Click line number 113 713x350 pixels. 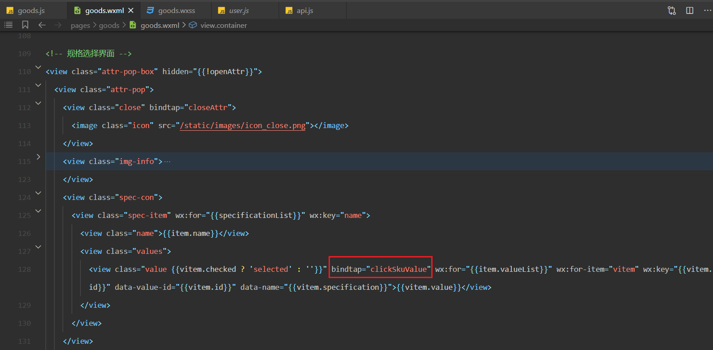[x=24, y=126]
